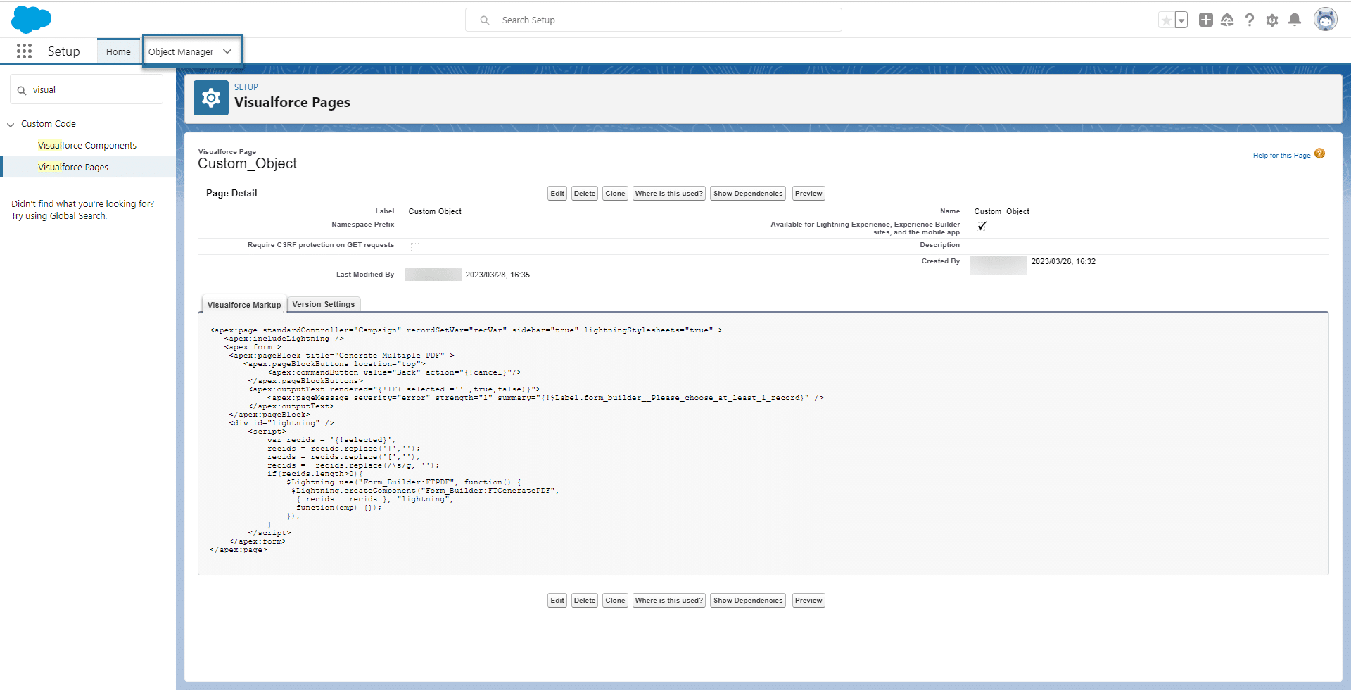Click the plus icon in the header
This screenshot has width=1351, height=690.
pos(1205,20)
